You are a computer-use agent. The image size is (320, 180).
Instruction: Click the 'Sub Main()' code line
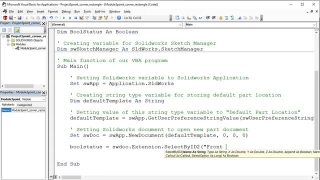[x=73, y=66]
